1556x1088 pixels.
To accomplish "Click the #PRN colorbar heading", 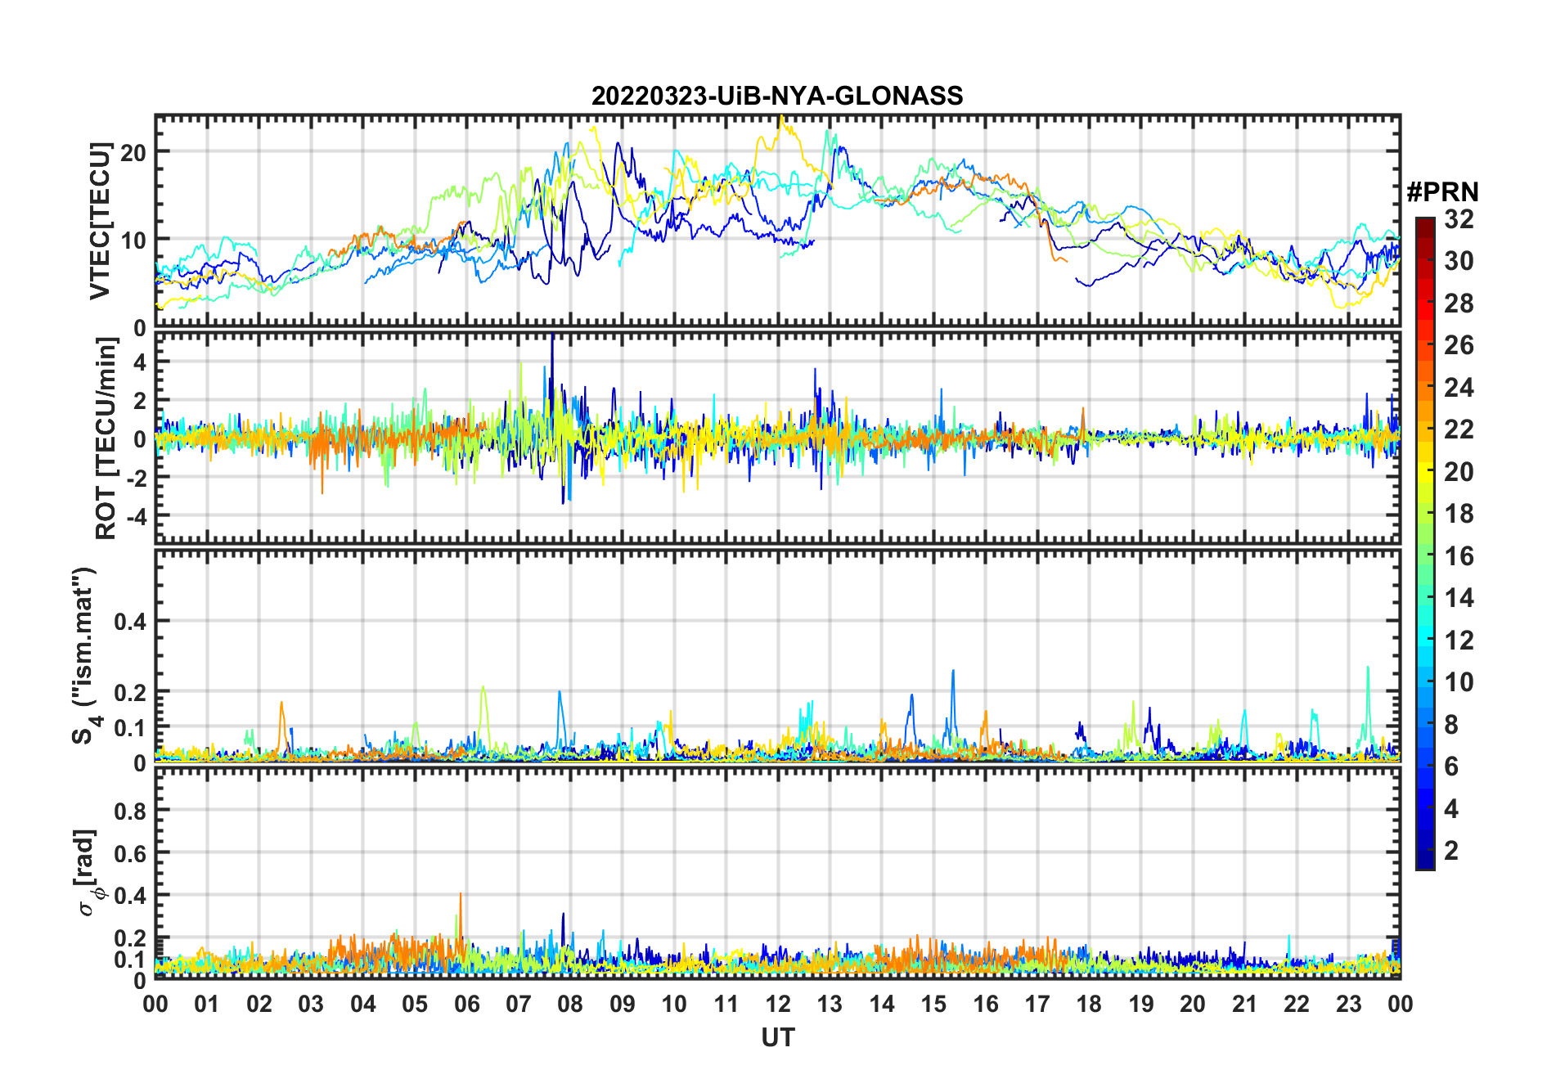I will [1442, 192].
